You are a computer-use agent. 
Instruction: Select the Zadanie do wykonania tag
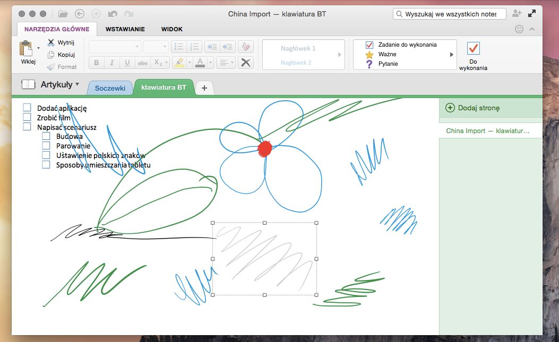pos(401,45)
